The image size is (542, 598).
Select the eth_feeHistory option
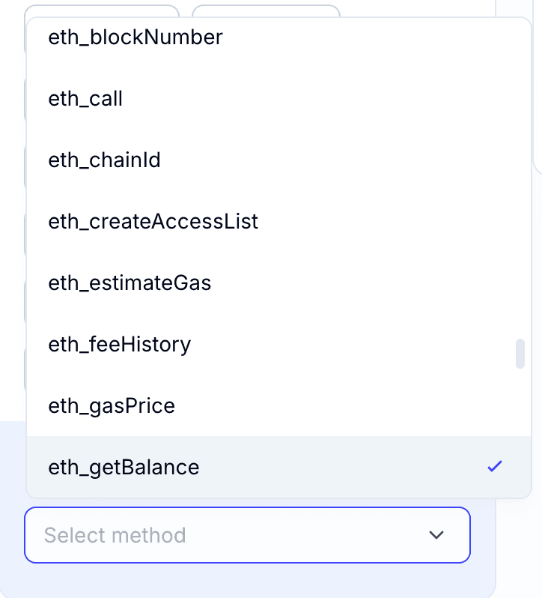coord(119,344)
